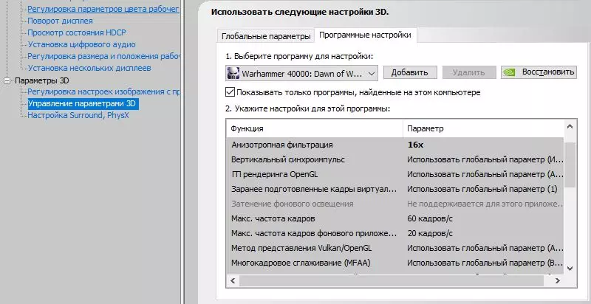The image size is (591, 304).
Task: Click the Добавить button
Action: coord(410,72)
